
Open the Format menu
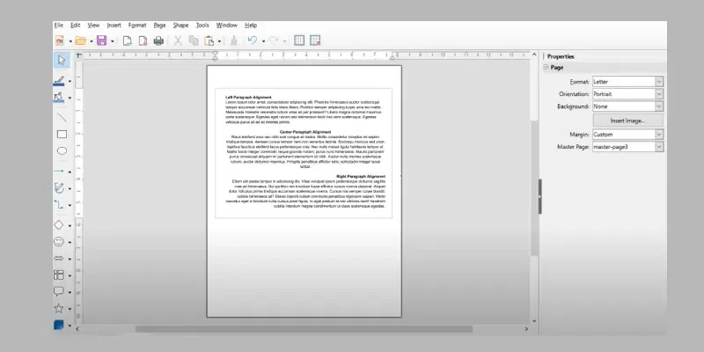tap(137, 26)
